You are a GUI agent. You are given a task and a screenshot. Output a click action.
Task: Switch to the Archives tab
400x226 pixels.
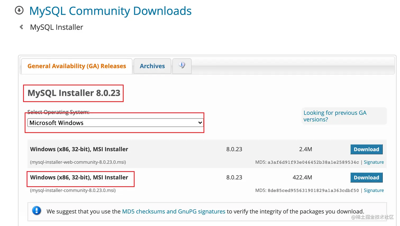point(152,66)
